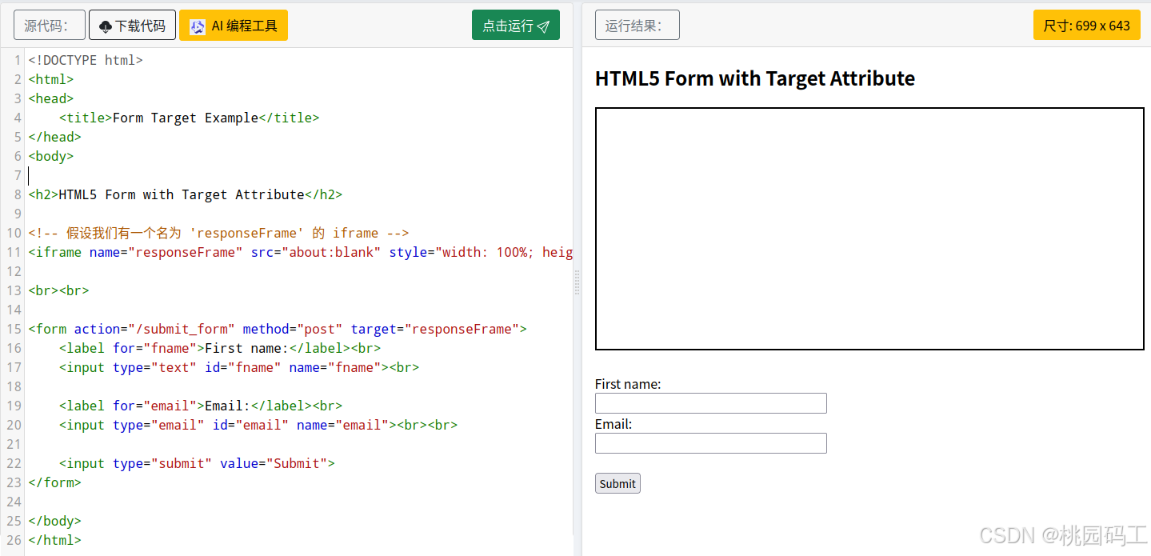Click the Submit button in preview
The image size is (1151, 556).
[617, 483]
